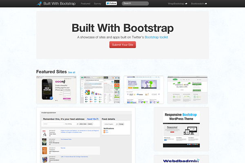Open the large modernposterism site screenshot
Image resolution: width=245 pixels, height=163 pixels.
click(x=86, y=137)
